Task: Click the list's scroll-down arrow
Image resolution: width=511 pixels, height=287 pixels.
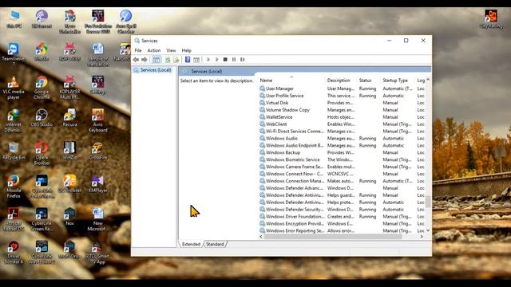Action: coord(428,230)
